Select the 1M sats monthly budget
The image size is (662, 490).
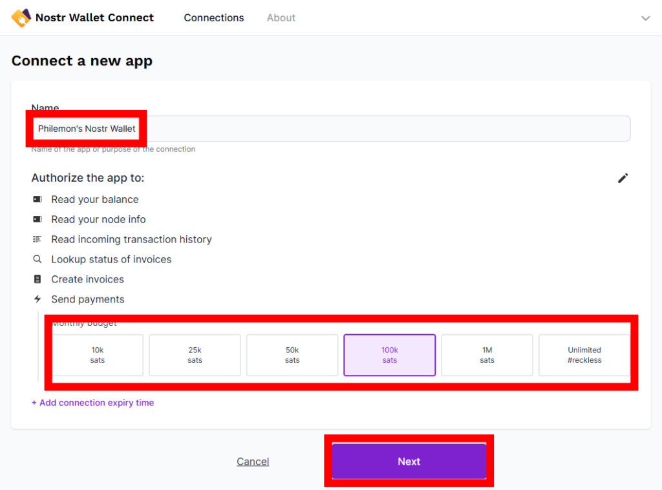point(487,355)
